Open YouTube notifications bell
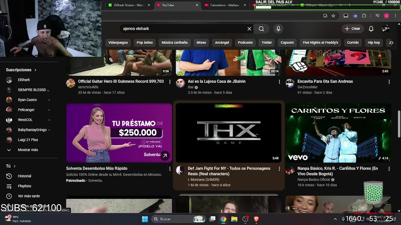The width and height of the screenshot is (401, 225). pos(371,29)
